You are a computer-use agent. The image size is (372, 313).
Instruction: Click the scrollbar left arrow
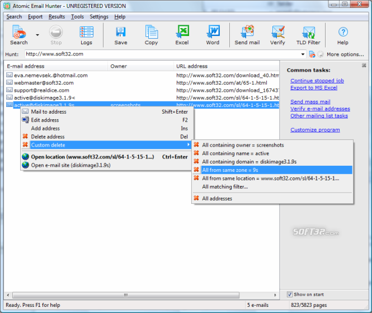click(x=8, y=295)
